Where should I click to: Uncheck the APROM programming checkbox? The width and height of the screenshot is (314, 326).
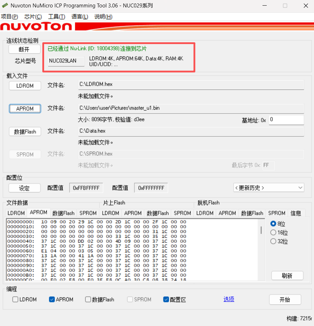tap(52, 300)
